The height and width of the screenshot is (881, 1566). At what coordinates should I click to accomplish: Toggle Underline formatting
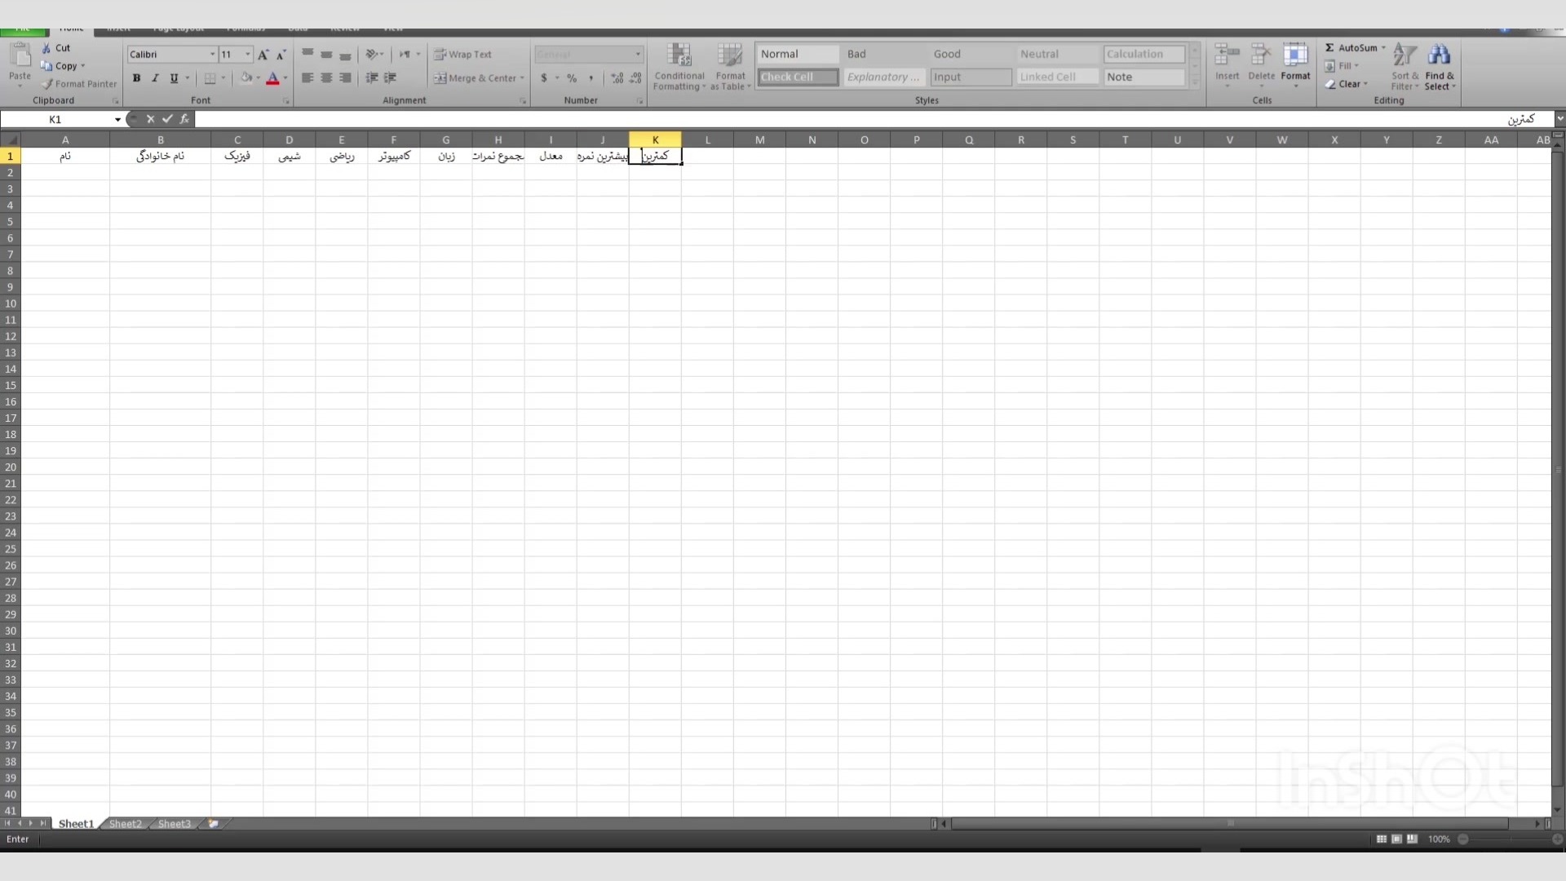pos(174,78)
